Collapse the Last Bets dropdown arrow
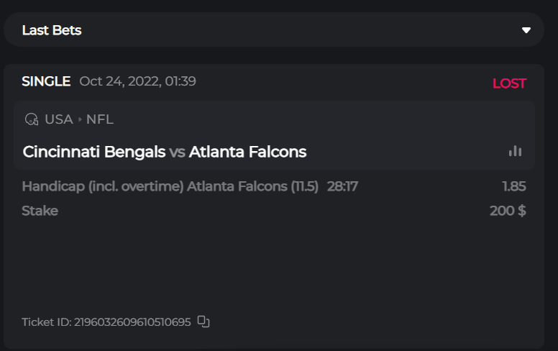The height and width of the screenshot is (351, 558). 526,30
